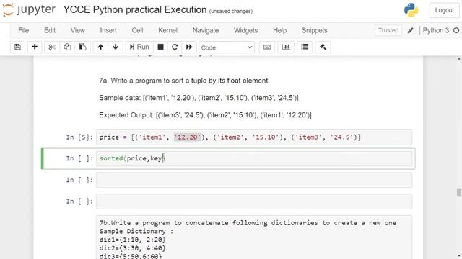Open the Edit menu

[x=50, y=30]
